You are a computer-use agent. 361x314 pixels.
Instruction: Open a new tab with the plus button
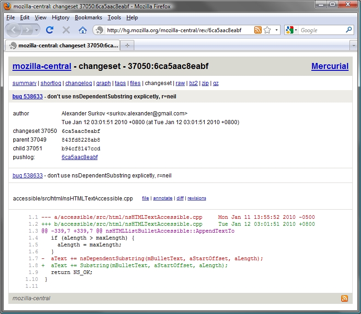[x=127, y=46]
